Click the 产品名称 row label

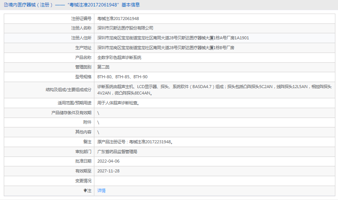[83, 57]
